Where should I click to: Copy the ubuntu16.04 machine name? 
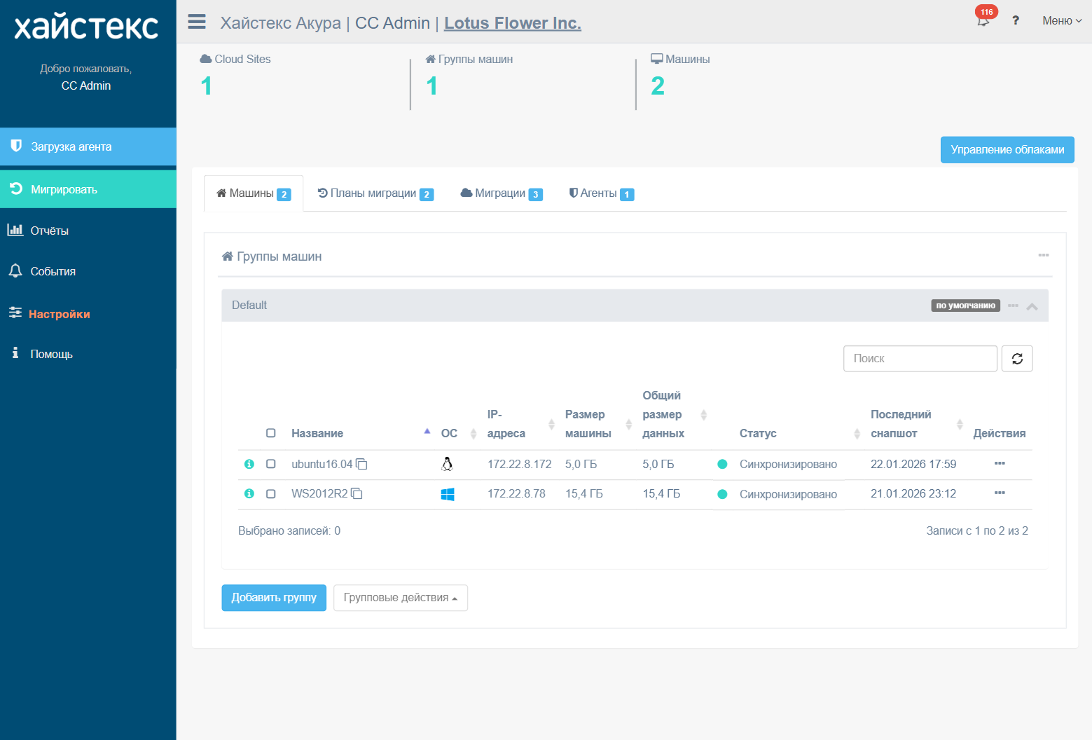pos(361,464)
